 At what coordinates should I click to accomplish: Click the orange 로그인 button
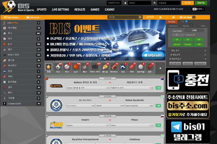(x=188, y=3)
